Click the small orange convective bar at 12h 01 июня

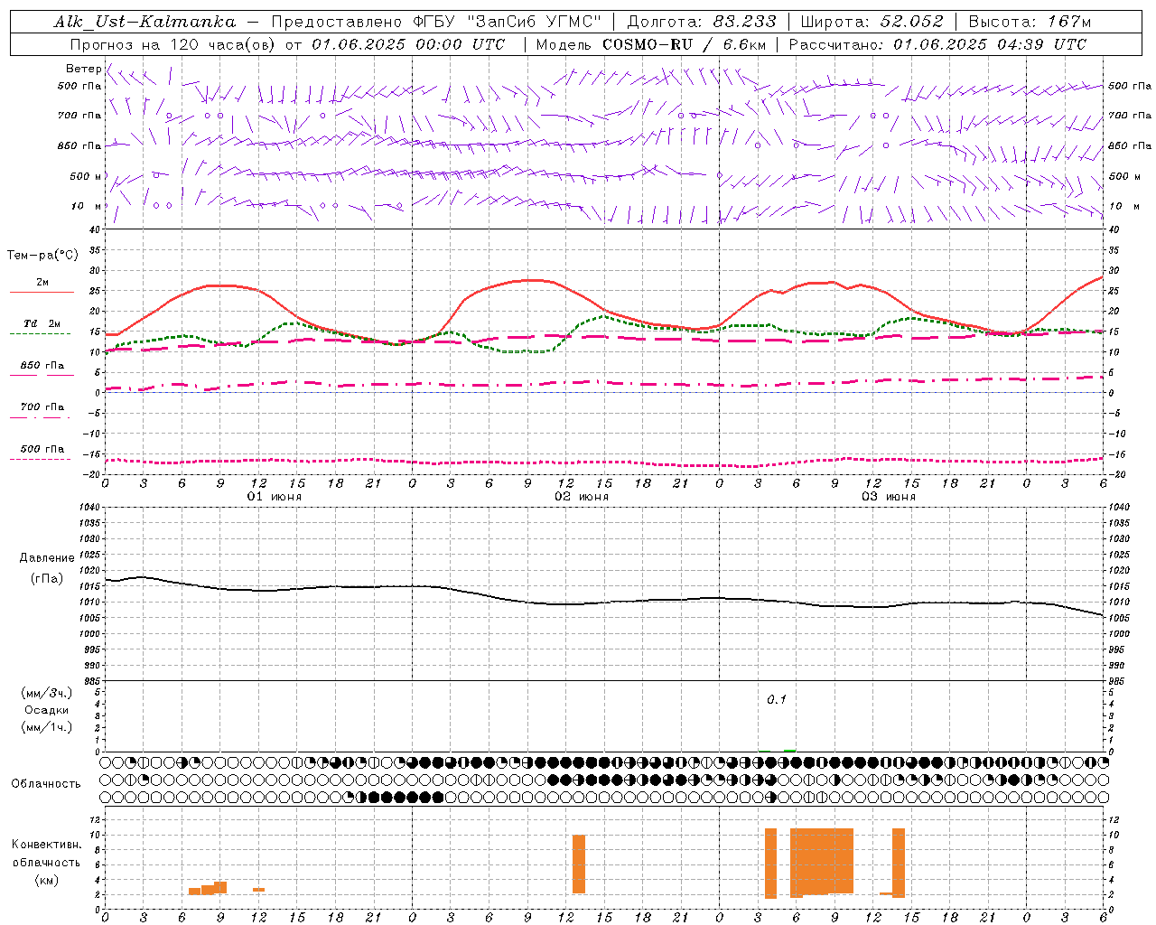click(258, 890)
